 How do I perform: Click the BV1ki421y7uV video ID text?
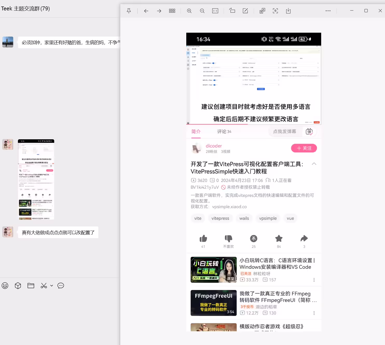205,187
